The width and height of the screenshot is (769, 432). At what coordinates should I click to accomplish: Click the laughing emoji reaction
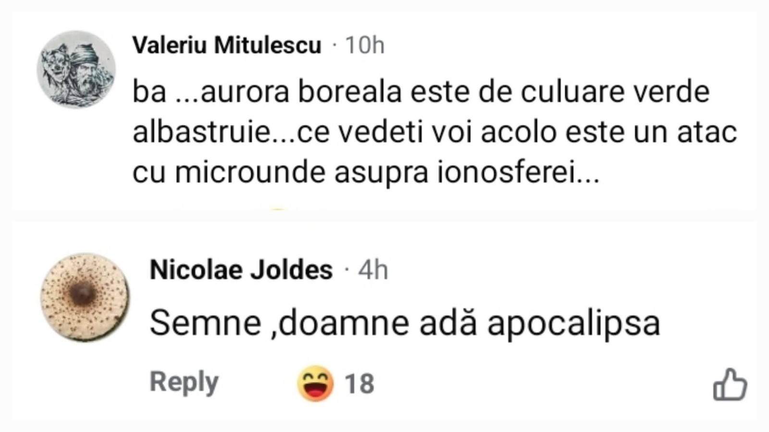pyautogui.click(x=315, y=384)
